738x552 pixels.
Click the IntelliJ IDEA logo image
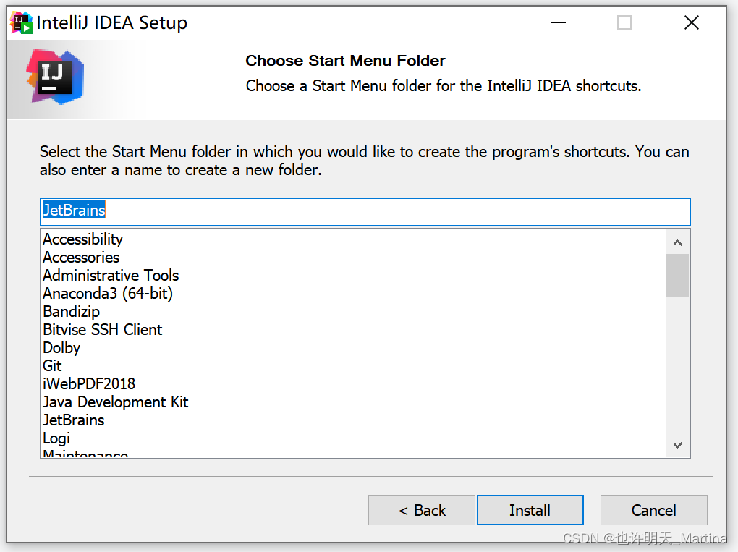pos(54,75)
